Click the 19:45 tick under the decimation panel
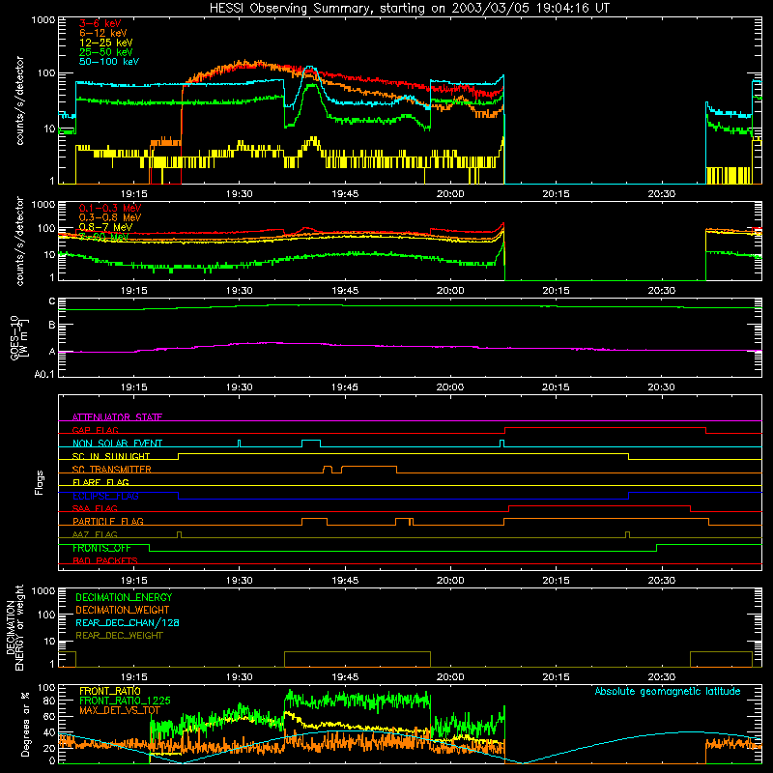Image resolution: width=773 pixels, height=773 pixels. 345,677
